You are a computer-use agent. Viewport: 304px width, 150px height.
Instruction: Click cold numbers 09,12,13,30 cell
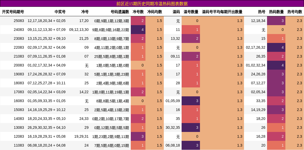[79, 30]
